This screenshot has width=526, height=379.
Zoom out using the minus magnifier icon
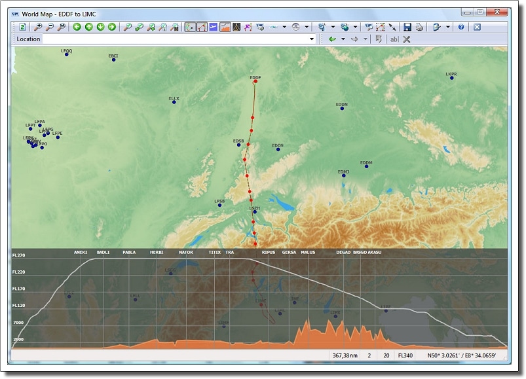[x=50, y=27]
